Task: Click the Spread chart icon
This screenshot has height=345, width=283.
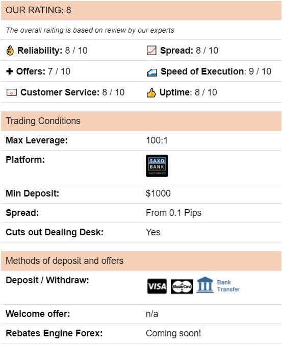Action: [x=151, y=51]
